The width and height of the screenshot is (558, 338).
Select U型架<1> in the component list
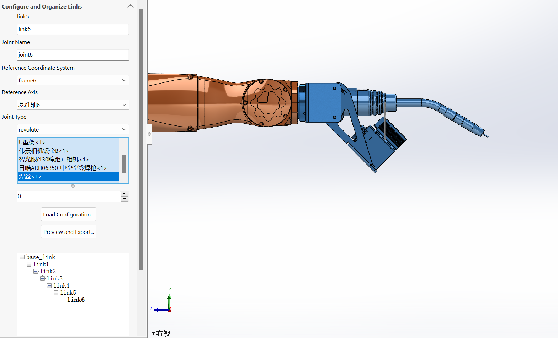32,142
